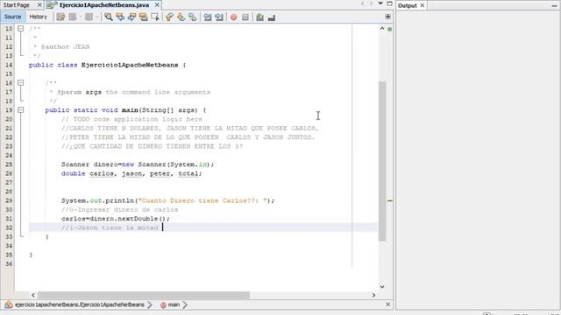
Task: Click Shift Line Right icon
Action: [219, 17]
